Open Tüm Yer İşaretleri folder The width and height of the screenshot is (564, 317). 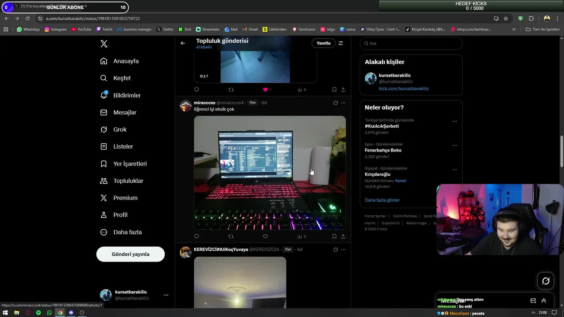pos(542,29)
